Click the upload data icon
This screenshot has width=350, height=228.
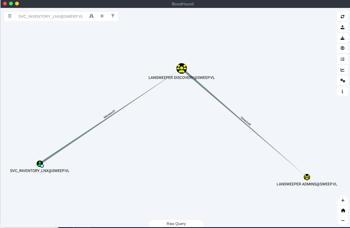tap(342, 48)
